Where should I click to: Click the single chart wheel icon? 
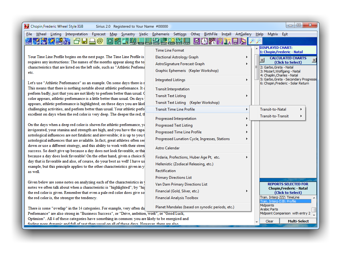tap(110, 41)
